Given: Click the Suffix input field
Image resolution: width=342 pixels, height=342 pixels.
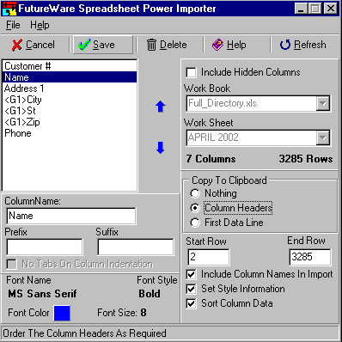Looking at the screenshot, I should point(136,247).
